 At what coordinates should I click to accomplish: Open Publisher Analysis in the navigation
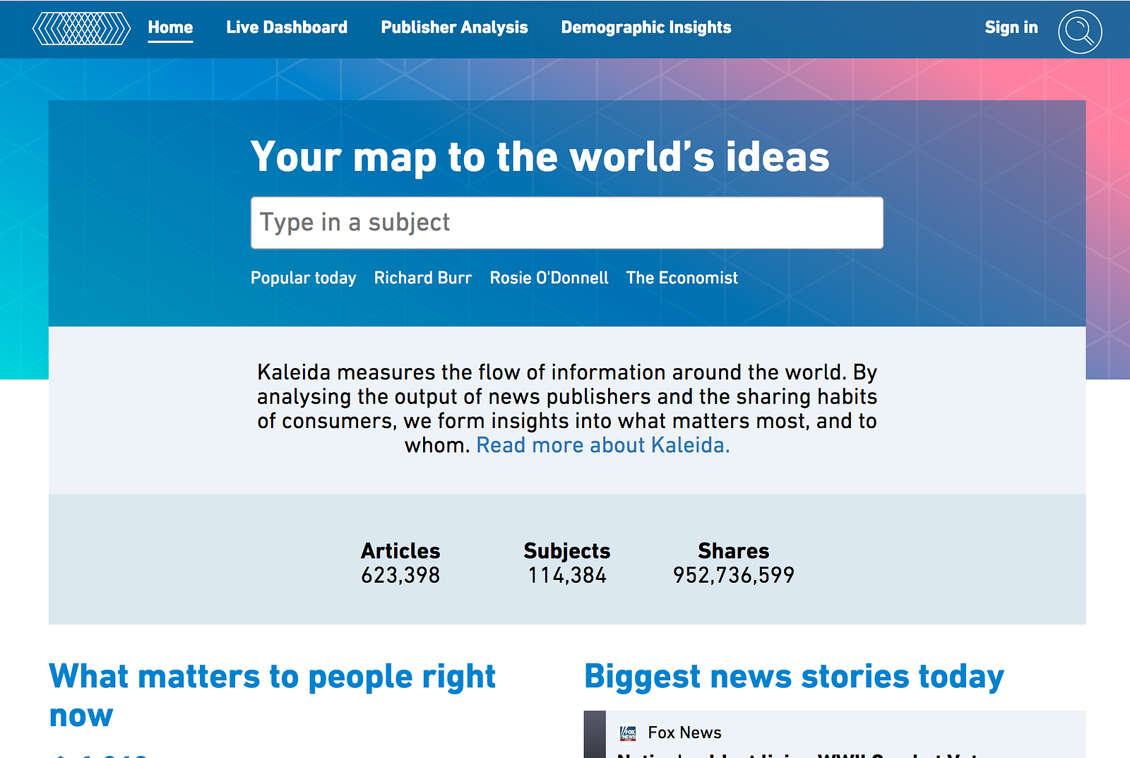coord(454,28)
